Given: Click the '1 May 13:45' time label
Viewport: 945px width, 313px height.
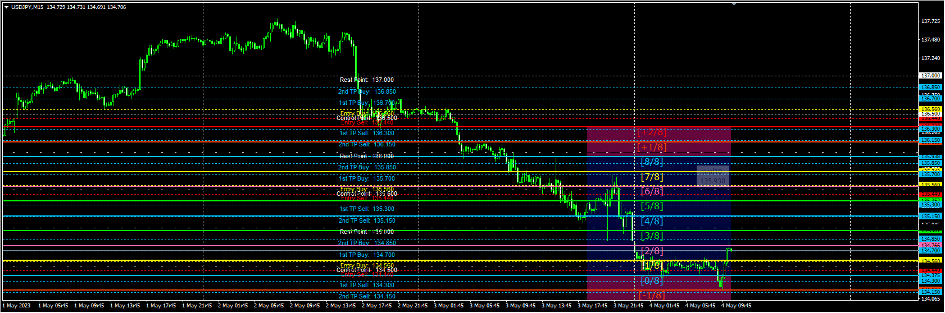Looking at the screenshot, I should 125,306.
